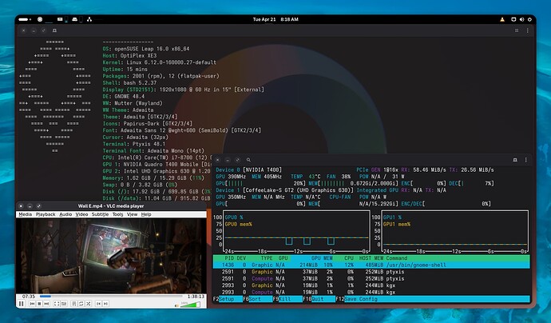Open the Media menu in VLC
The width and height of the screenshot is (551, 323).
pos(25,214)
